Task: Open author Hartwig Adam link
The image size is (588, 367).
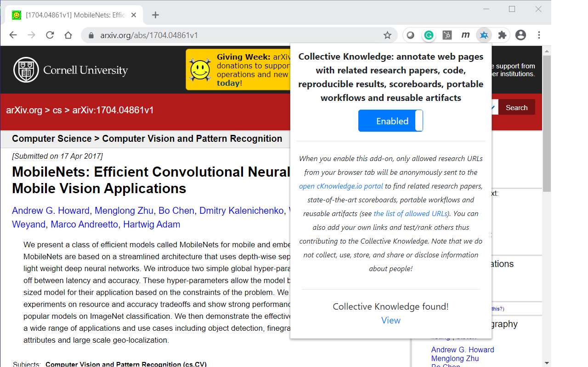Action: tap(152, 224)
